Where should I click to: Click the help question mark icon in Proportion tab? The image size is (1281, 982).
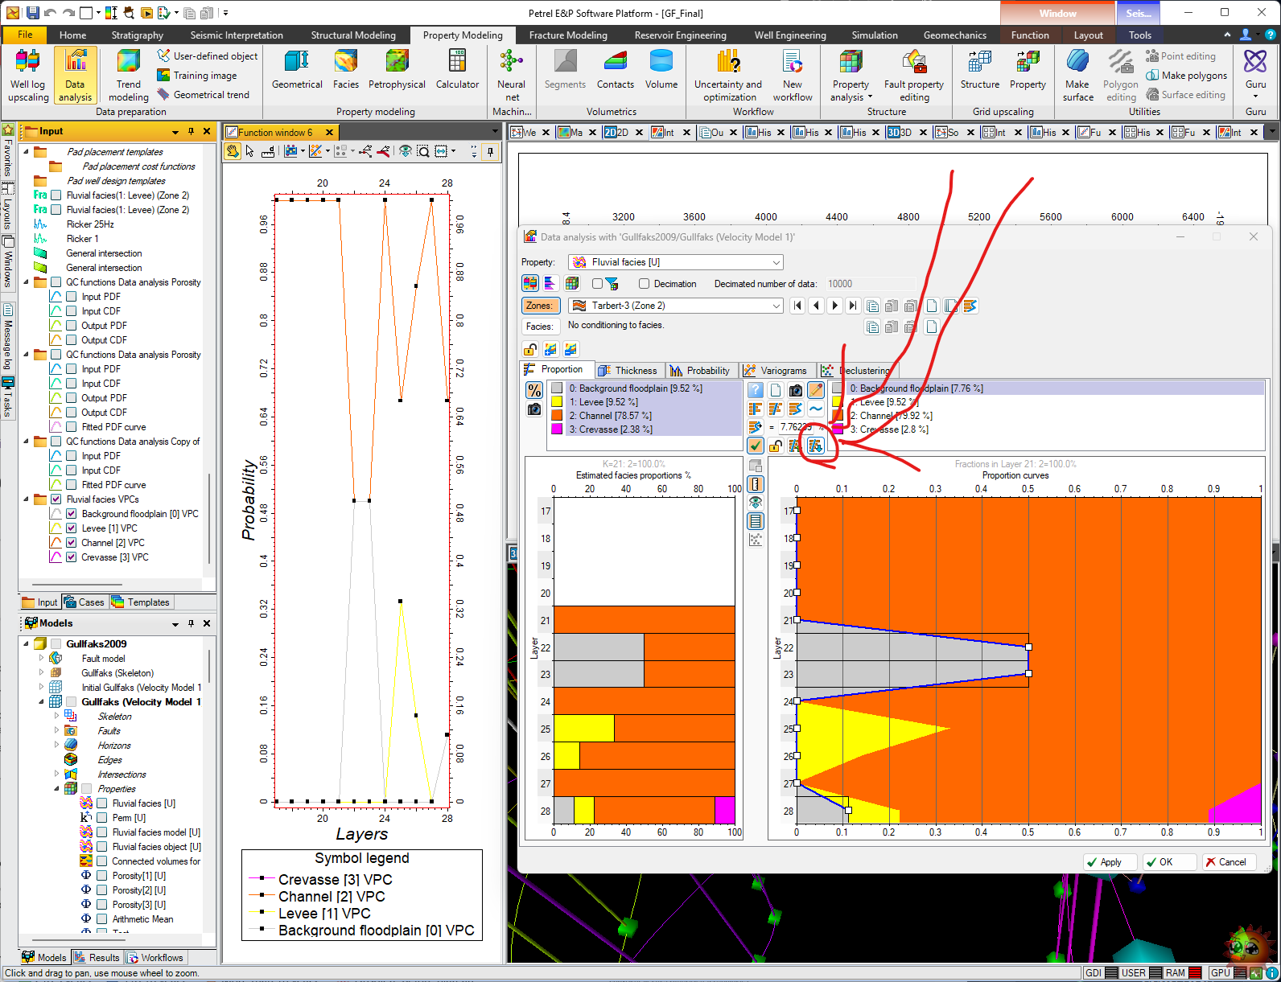click(x=755, y=390)
